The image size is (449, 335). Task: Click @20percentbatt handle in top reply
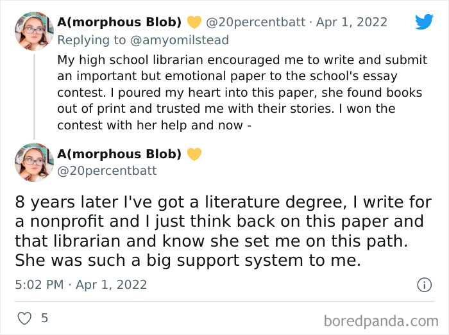(x=255, y=22)
